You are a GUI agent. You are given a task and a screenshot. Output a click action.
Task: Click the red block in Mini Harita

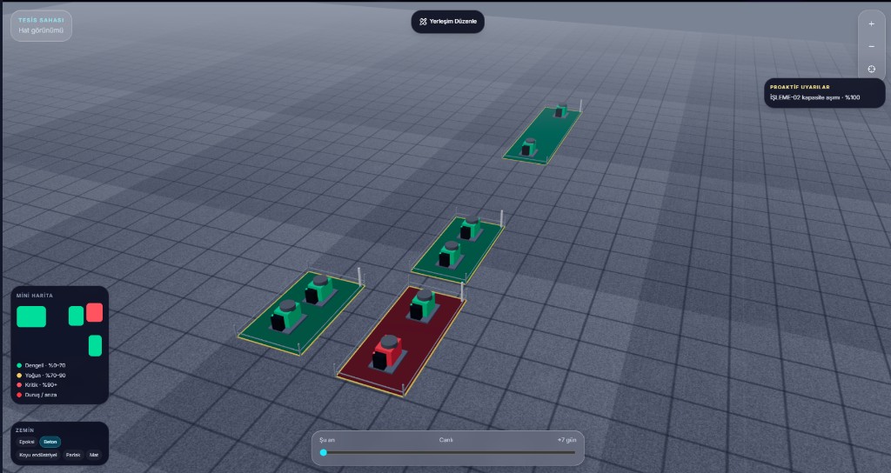(x=94, y=312)
